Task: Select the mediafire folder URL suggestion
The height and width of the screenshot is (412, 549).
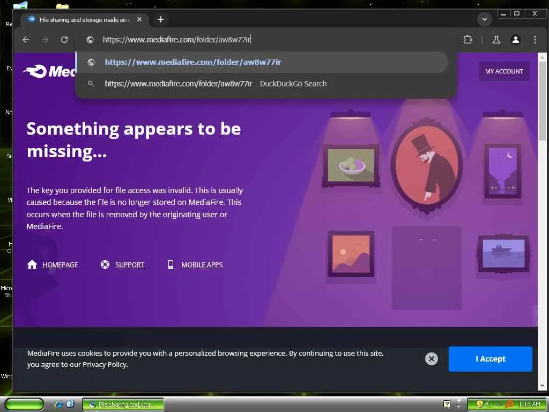Action: pos(263,62)
